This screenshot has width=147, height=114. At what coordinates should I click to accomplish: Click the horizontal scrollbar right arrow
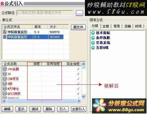[78, 101]
